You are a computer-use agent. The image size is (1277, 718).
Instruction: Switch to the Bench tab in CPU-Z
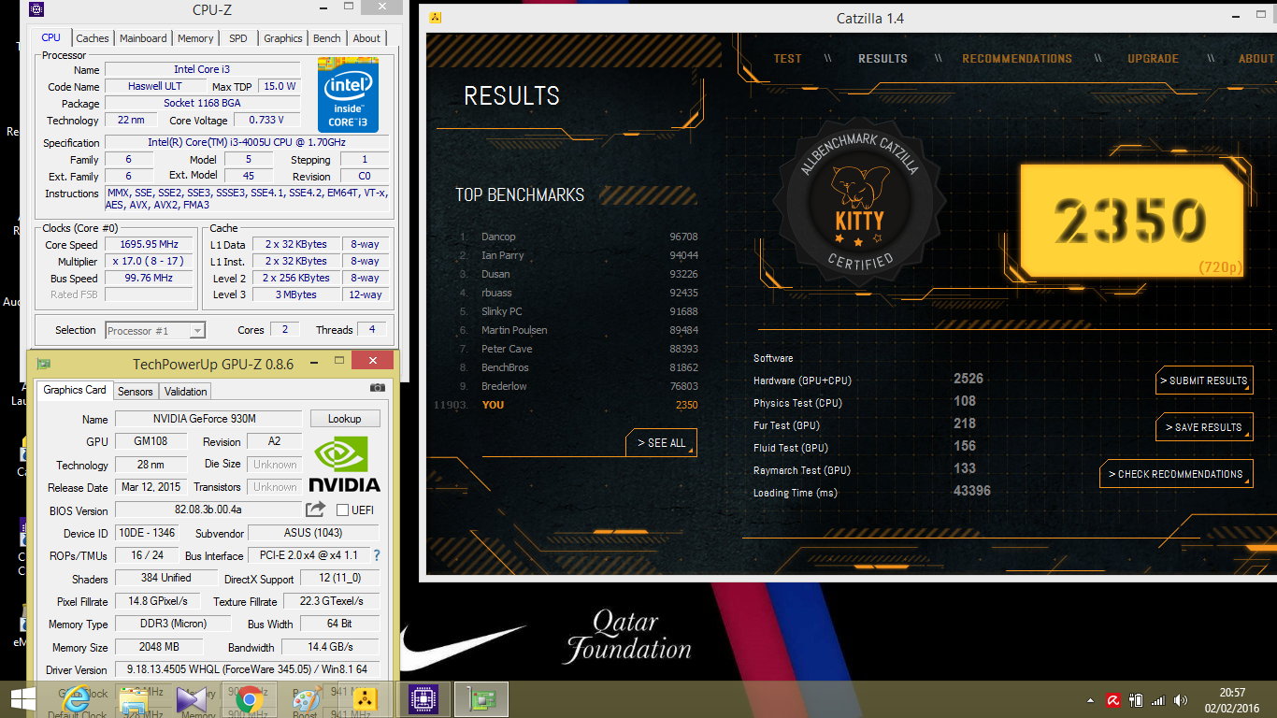click(327, 38)
